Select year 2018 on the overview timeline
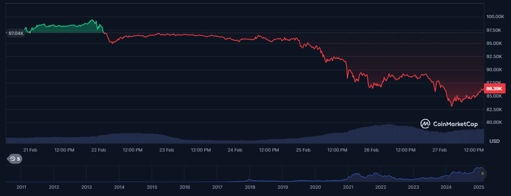 pos(250,187)
